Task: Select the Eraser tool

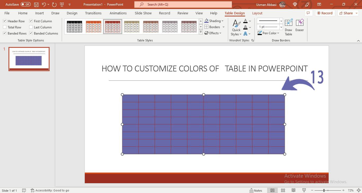Action: [x=300, y=25]
